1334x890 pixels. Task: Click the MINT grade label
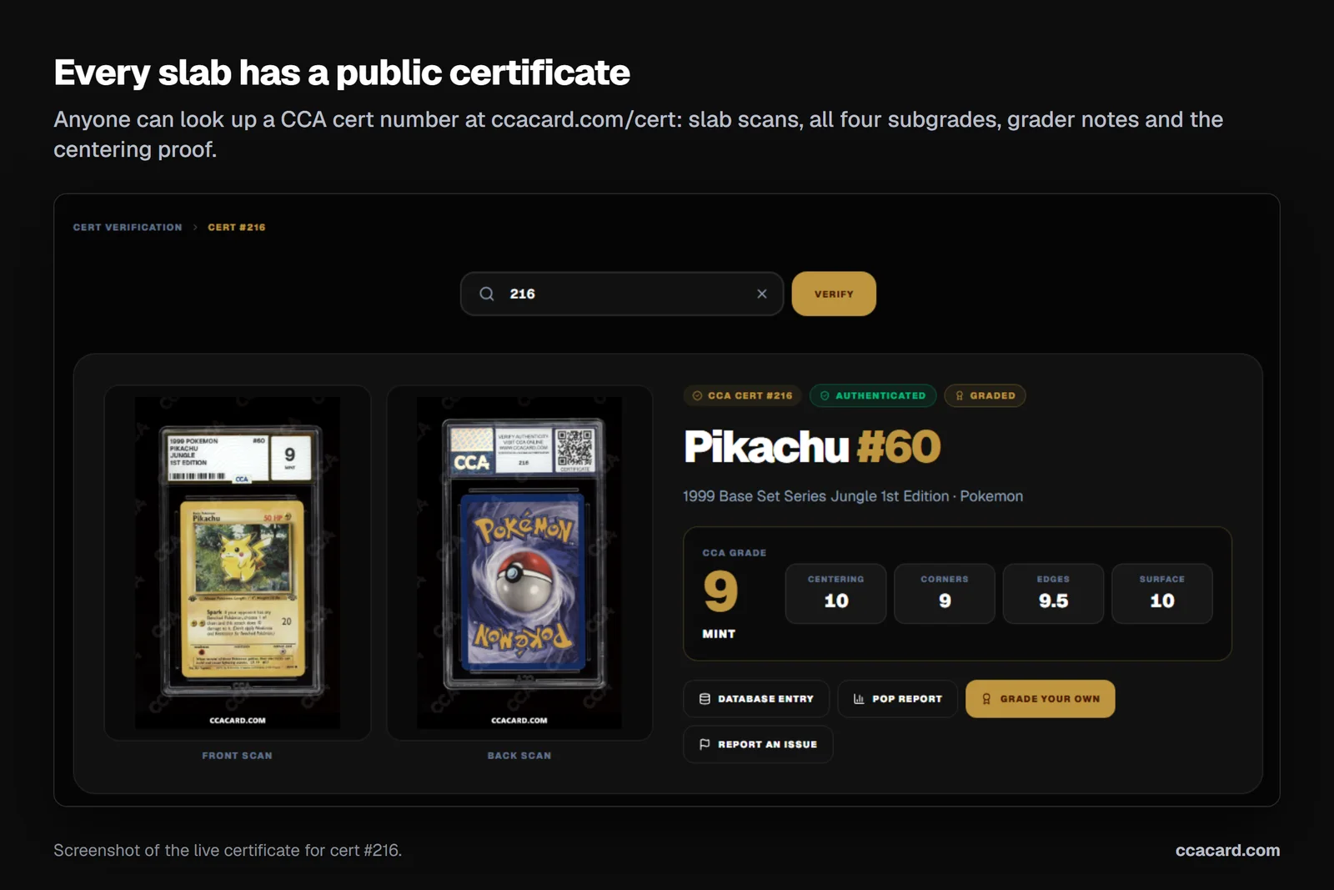click(719, 634)
